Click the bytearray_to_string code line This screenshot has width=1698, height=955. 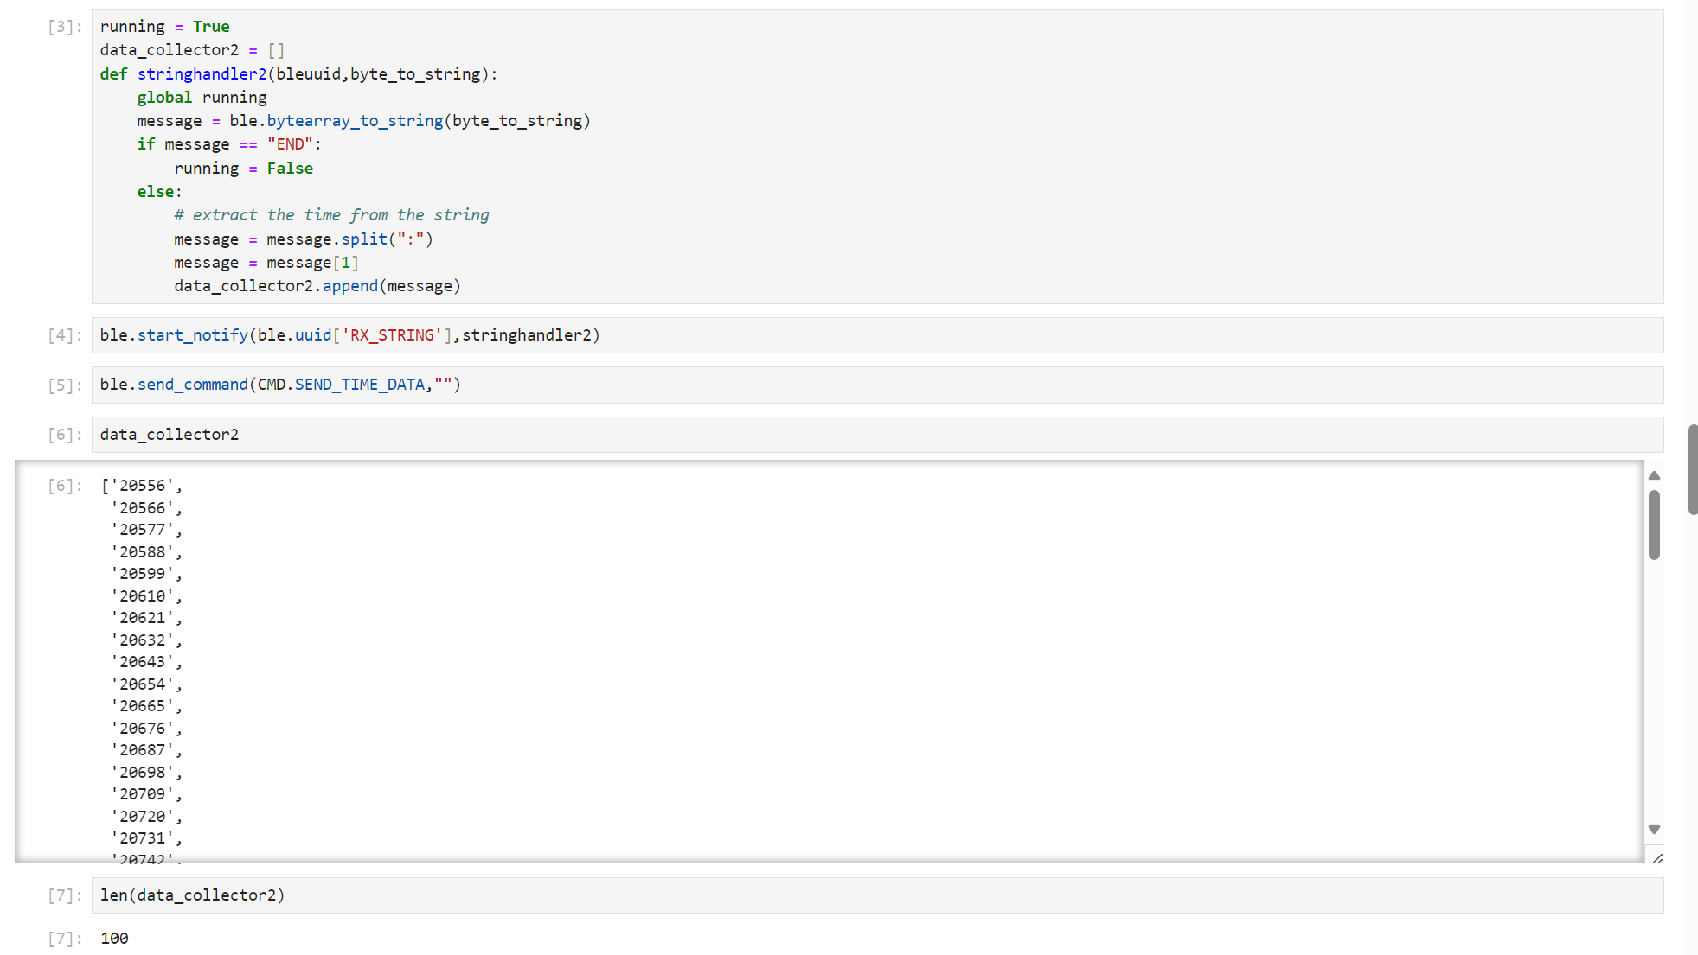pos(363,121)
